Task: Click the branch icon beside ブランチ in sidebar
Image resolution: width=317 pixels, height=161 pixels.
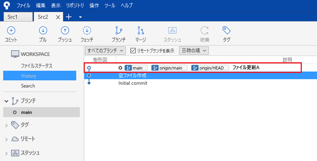Action: click(15, 101)
